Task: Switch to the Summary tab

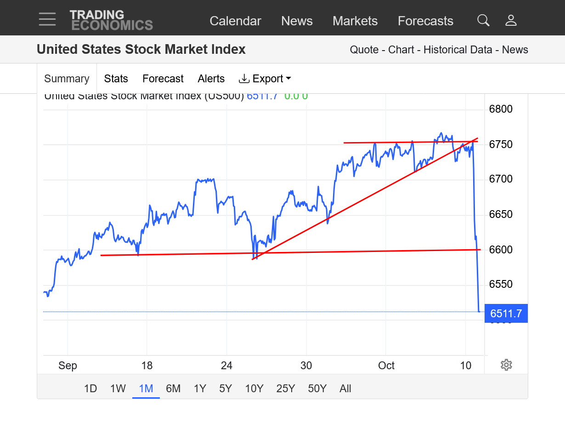Action: point(67,79)
